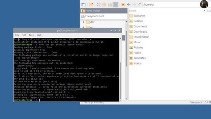Open the Desktop folder
211x119 pixels.
(x=136, y=21)
